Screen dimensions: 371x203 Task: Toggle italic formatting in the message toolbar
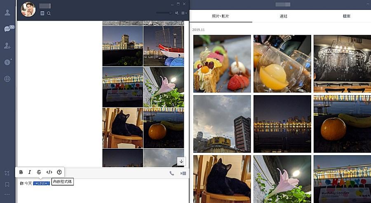click(30, 172)
